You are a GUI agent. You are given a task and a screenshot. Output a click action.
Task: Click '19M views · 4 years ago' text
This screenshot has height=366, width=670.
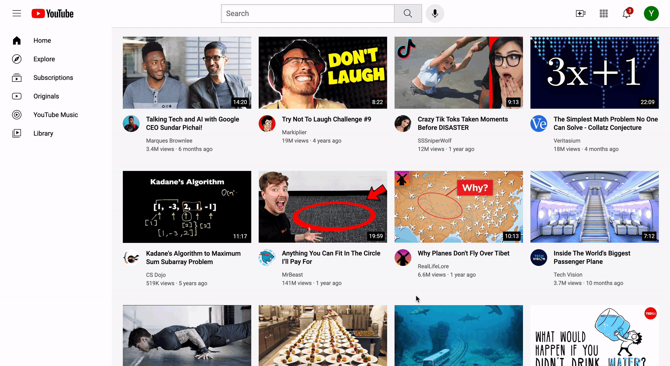(x=311, y=141)
